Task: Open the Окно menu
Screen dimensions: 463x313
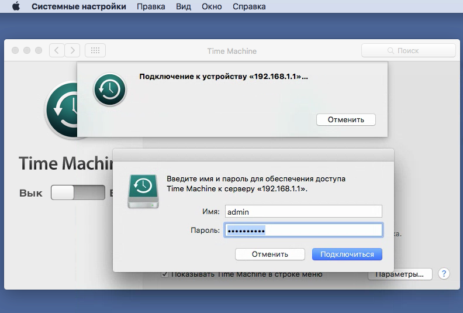Action: point(211,7)
